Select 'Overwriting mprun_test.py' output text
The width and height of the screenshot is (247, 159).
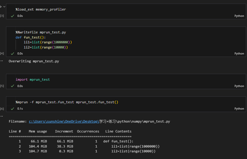(x=34, y=61)
